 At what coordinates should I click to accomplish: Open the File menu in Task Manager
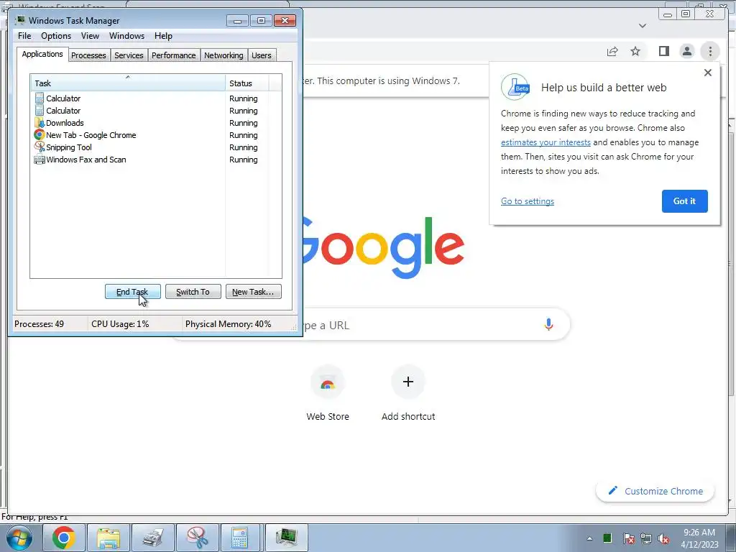pos(24,36)
